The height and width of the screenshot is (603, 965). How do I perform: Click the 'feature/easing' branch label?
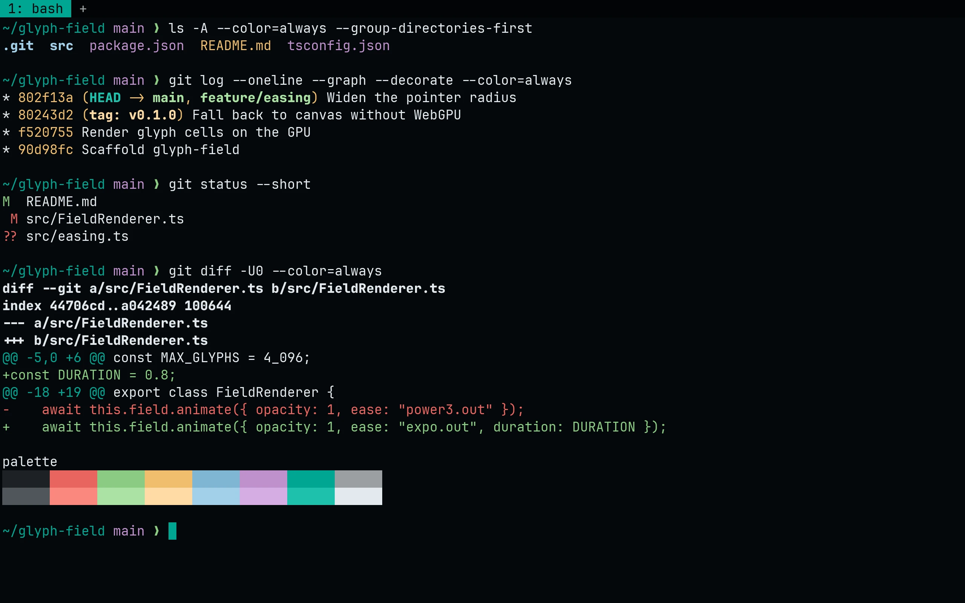(256, 98)
